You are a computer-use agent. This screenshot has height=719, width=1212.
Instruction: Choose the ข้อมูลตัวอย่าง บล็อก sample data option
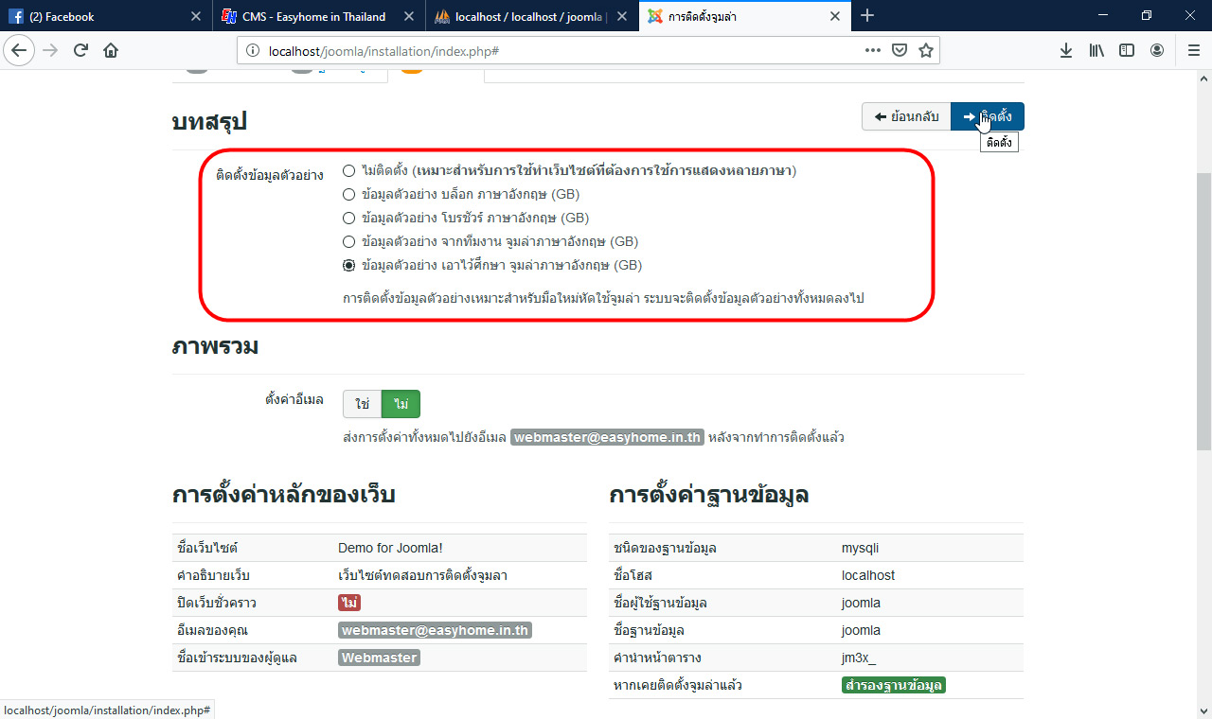click(348, 194)
